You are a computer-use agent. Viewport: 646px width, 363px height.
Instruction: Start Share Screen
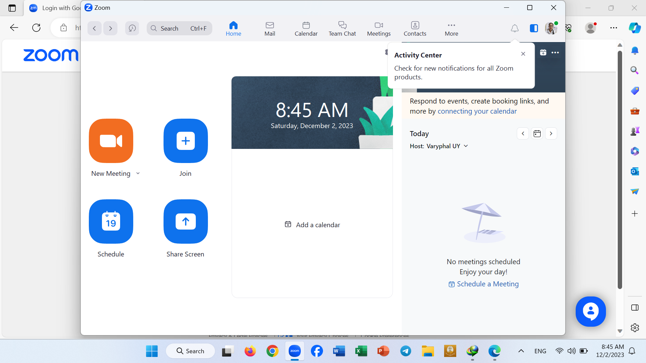tap(185, 221)
